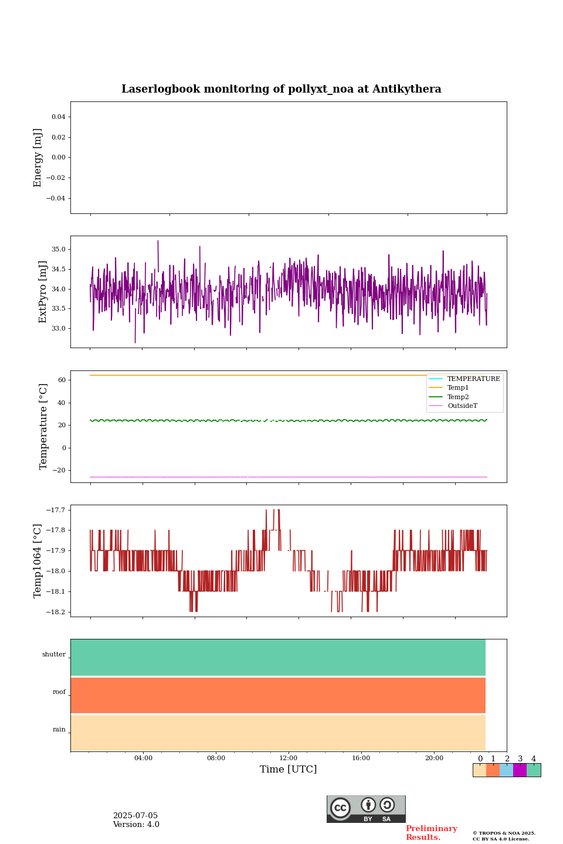
Task: Click the green shutter status bar
Action: click(278, 658)
